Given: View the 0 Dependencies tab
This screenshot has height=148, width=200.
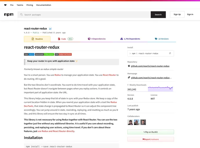Looking at the screenshot, I should click(97, 39).
